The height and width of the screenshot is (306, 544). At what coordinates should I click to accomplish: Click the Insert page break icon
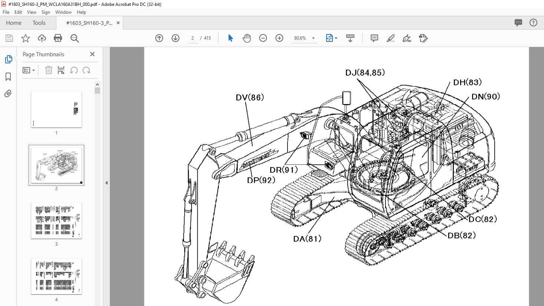(x=61, y=70)
